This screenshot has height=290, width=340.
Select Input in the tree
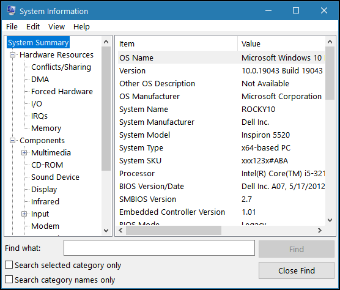click(x=40, y=214)
